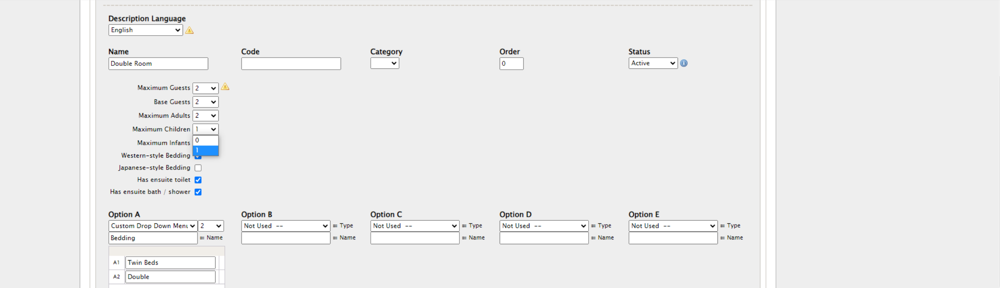
Task: Open the Base Guests dropdown
Action: pyautogui.click(x=205, y=102)
